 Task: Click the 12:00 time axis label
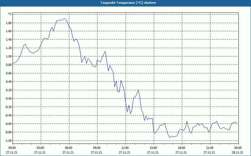click(x=125, y=148)
